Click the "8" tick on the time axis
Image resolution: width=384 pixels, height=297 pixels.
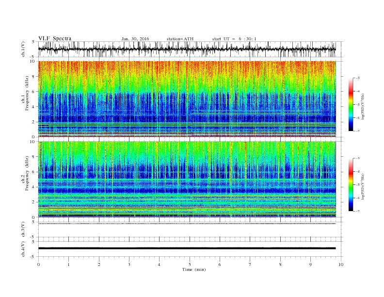pos(280,264)
